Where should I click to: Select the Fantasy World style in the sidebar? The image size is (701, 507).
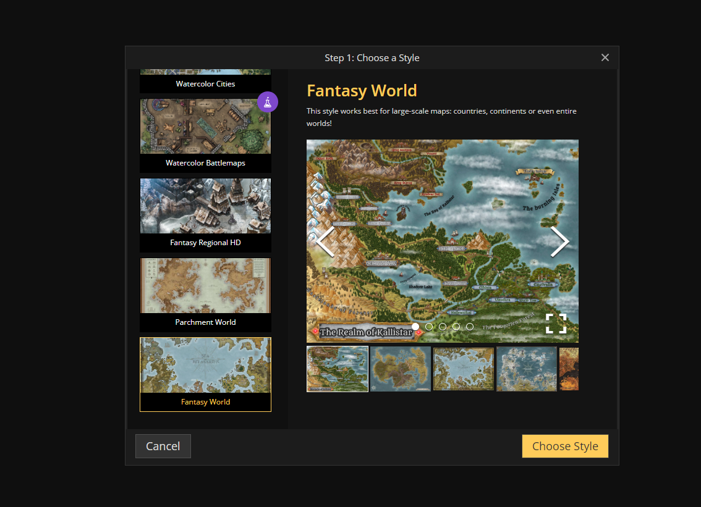click(205, 374)
